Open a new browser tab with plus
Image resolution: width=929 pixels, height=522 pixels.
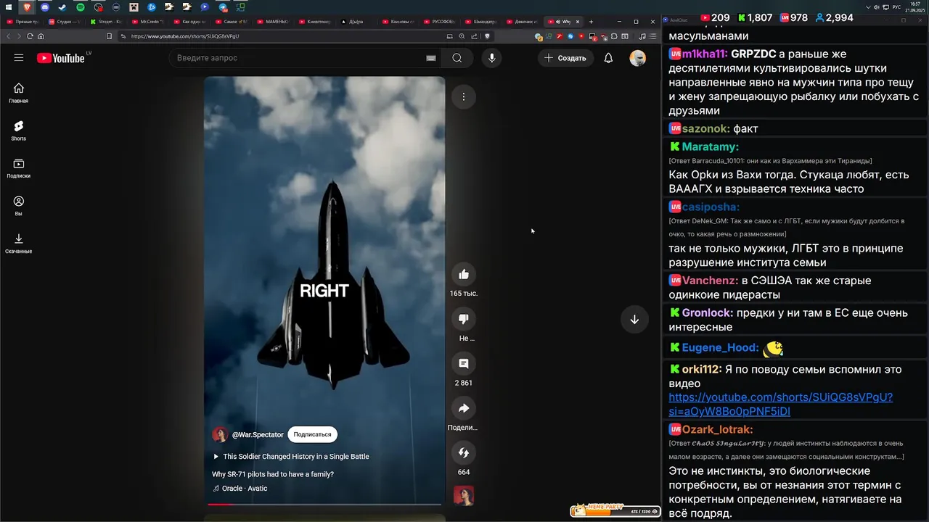[591, 22]
